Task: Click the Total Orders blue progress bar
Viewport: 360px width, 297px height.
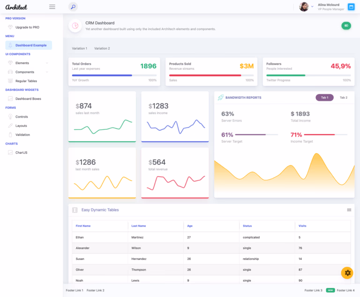Action: pyautogui.click(x=114, y=75)
